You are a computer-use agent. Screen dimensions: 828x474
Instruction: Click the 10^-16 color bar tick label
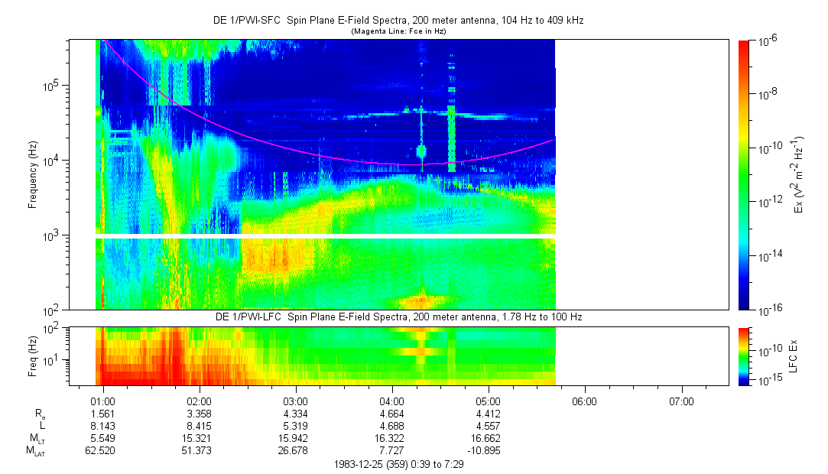click(x=769, y=309)
